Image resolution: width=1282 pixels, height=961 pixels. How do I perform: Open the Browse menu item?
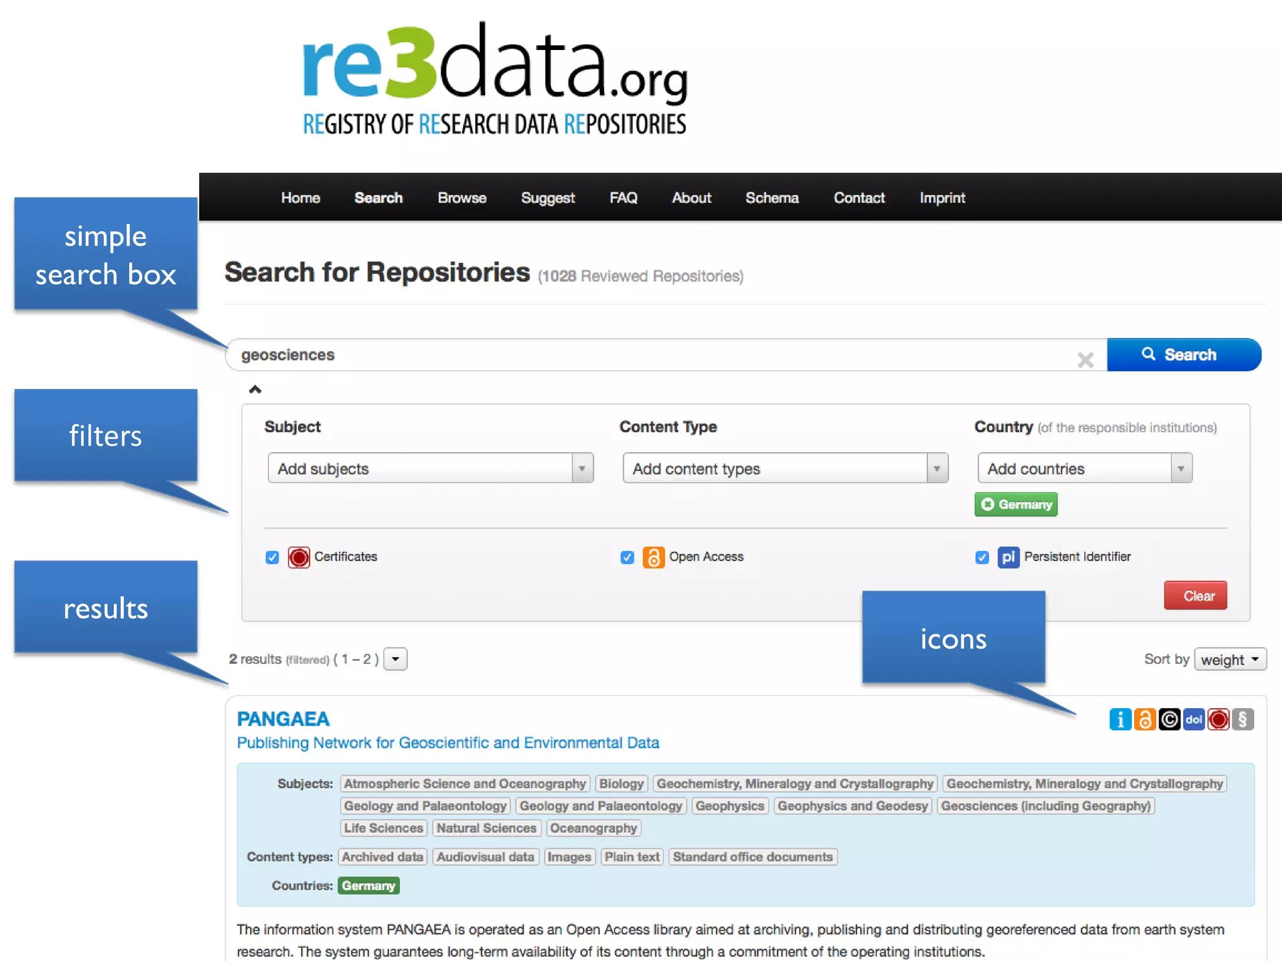pos(462,198)
